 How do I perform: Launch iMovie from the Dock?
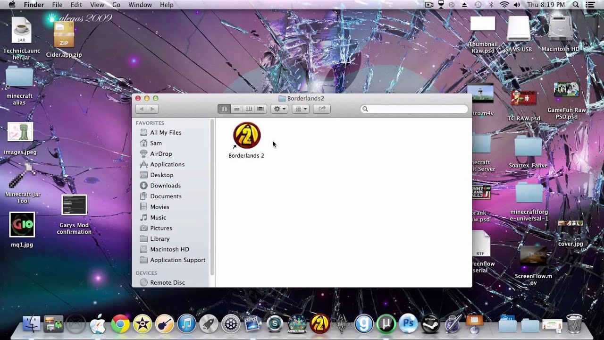click(x=142, y=324)
